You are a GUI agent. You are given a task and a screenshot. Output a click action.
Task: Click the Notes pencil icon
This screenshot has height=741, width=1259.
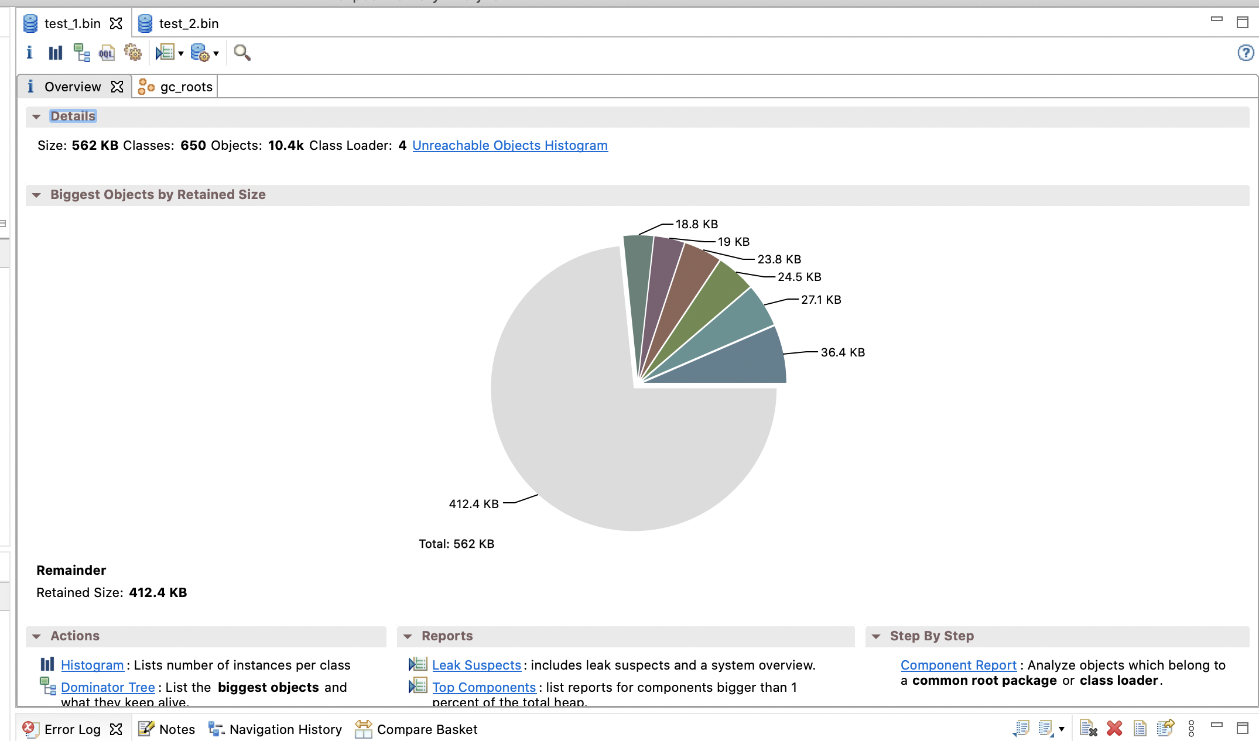coord(146,728)
